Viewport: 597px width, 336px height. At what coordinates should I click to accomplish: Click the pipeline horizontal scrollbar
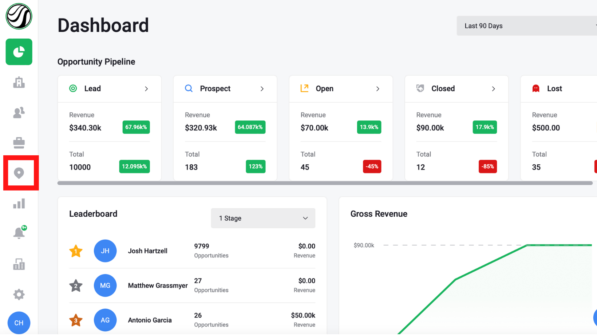click(325, 183)
